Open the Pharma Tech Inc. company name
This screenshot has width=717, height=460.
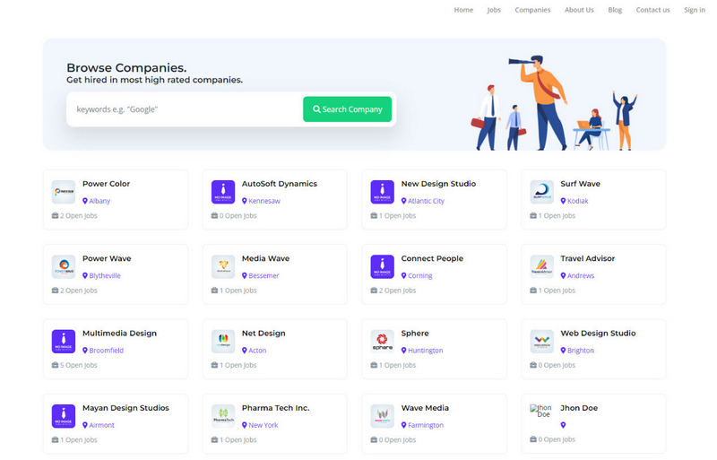tap(276, 408)
